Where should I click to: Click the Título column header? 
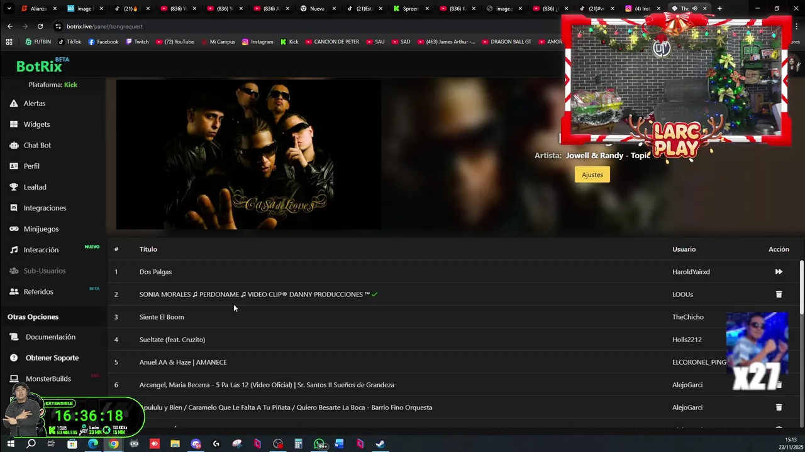point(148,249)
